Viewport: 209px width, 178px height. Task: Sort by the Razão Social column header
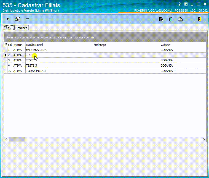[59, 45]
